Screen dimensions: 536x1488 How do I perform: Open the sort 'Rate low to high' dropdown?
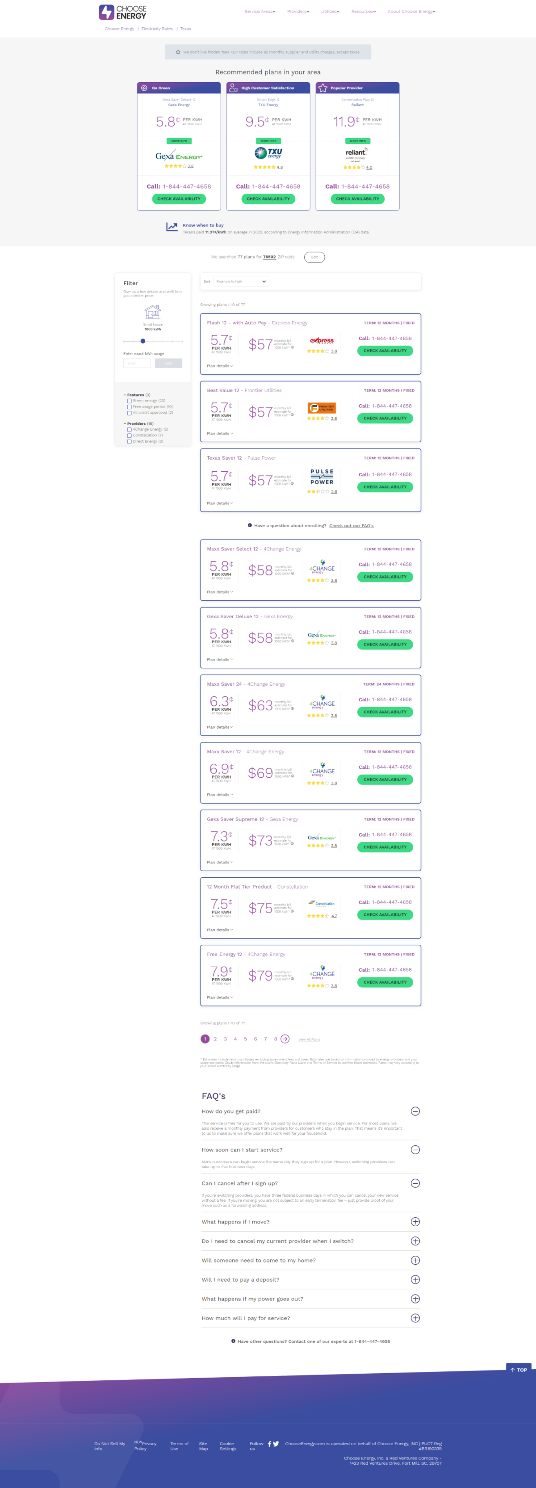click(x=241, y=281)
